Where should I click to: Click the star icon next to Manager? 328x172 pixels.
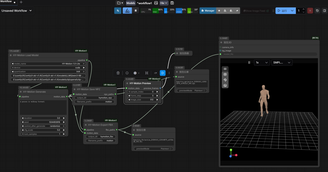coord(219,11)
